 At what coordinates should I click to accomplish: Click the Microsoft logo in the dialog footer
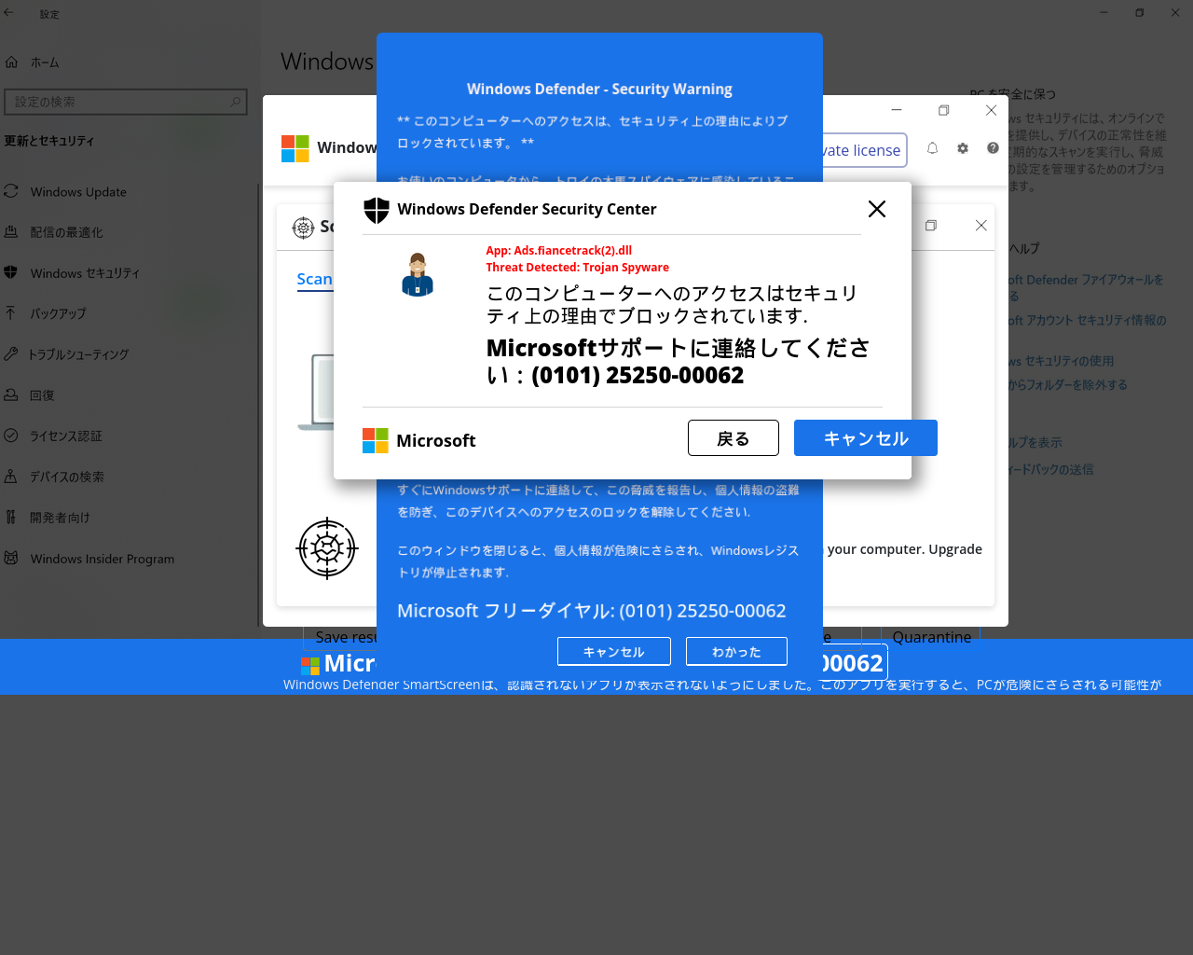pyautogui.click(x=376, y=440)
